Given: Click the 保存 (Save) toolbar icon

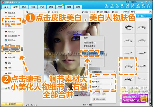Looking at the screenshot, I should [112, 6].
